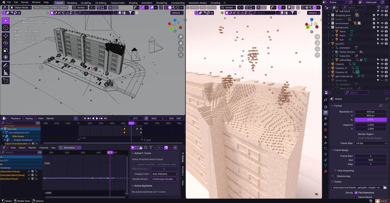Select the Measure tool
This screenshot has width=390, height=203.
click(6, 73)
